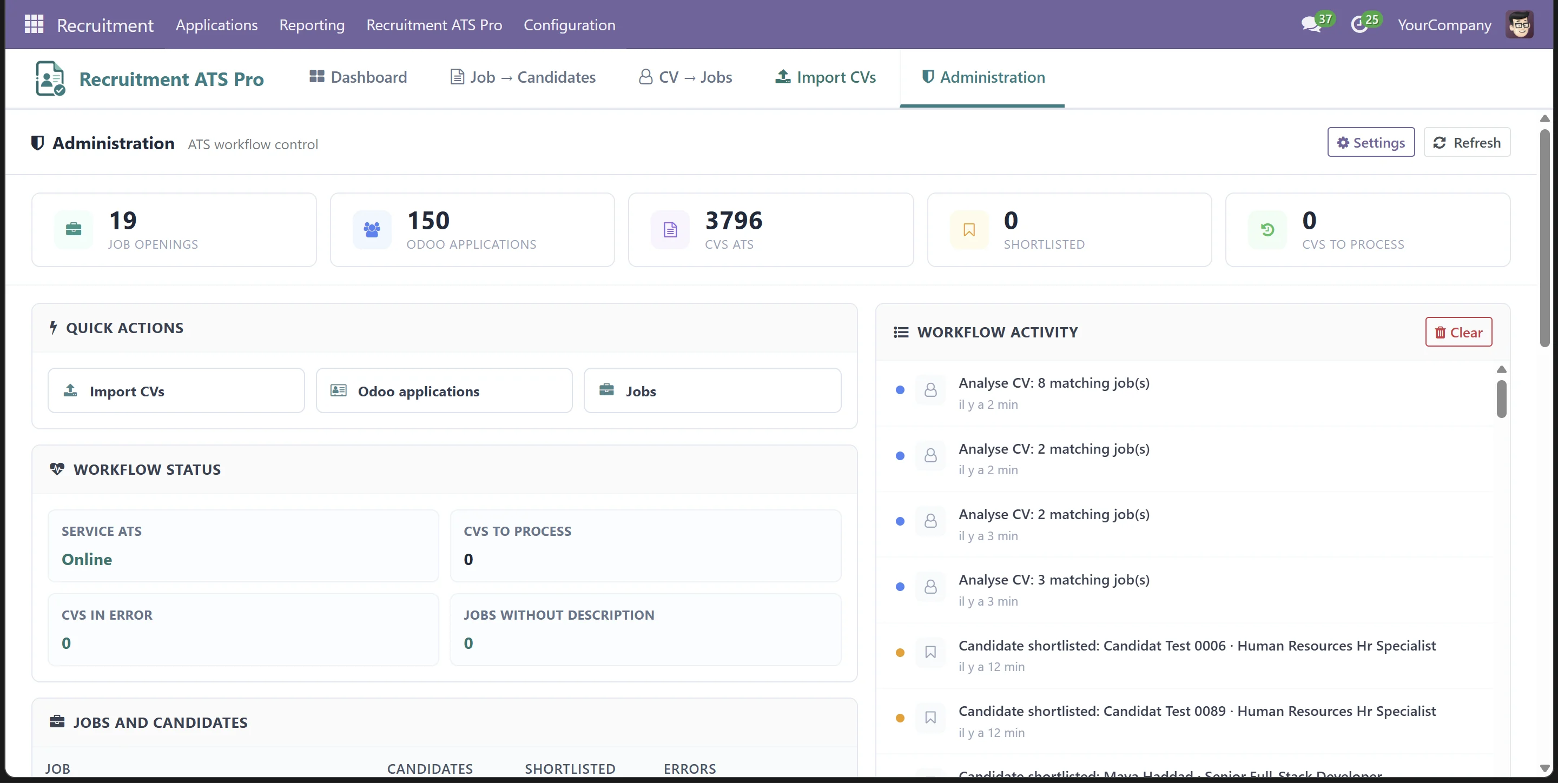Click the Service ATS Online status
The width and height of the screenshot is (1558, 783).
click(x=87, y=559)
